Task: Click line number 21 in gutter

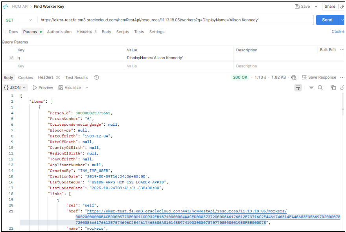Action: pyautogui.click(x=11, y=211)
